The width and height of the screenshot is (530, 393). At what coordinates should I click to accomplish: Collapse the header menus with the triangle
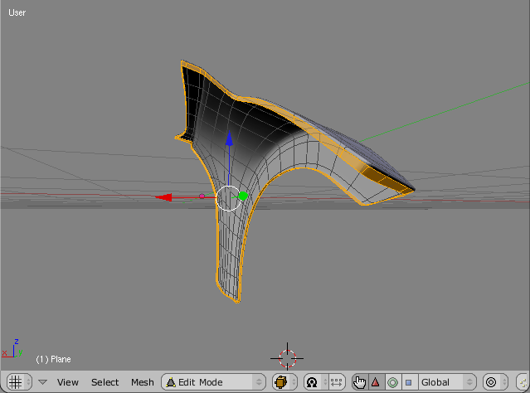coord(42,382)
